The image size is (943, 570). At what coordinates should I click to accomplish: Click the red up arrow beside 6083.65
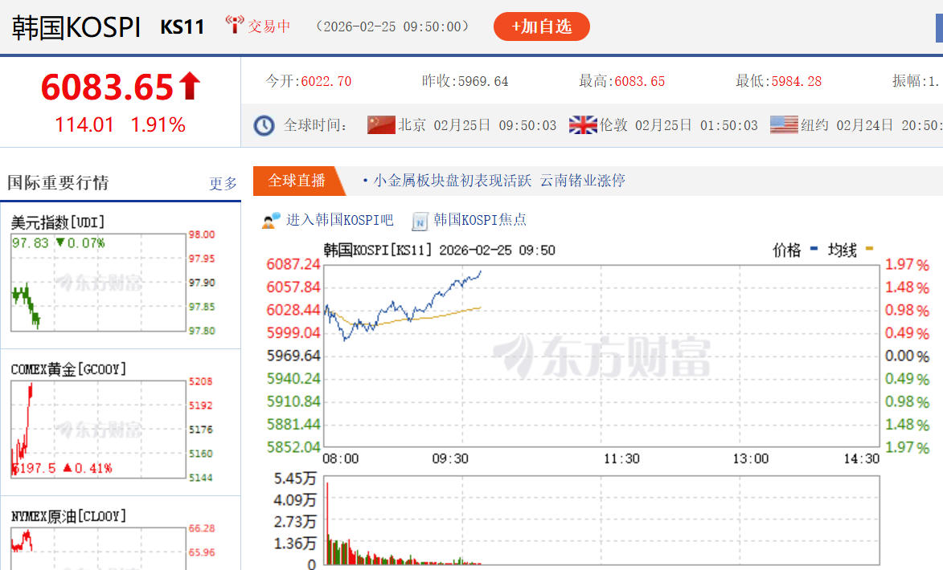[x=190, y=85]
